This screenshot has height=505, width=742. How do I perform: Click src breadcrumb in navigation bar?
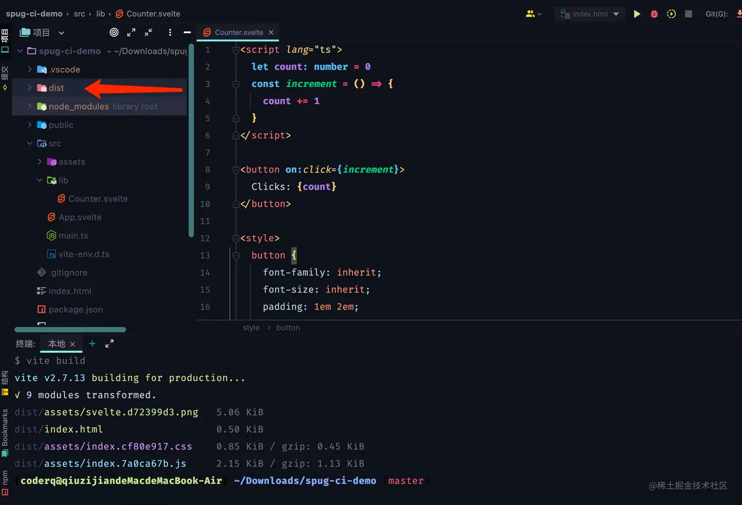(x=79, y=14)
